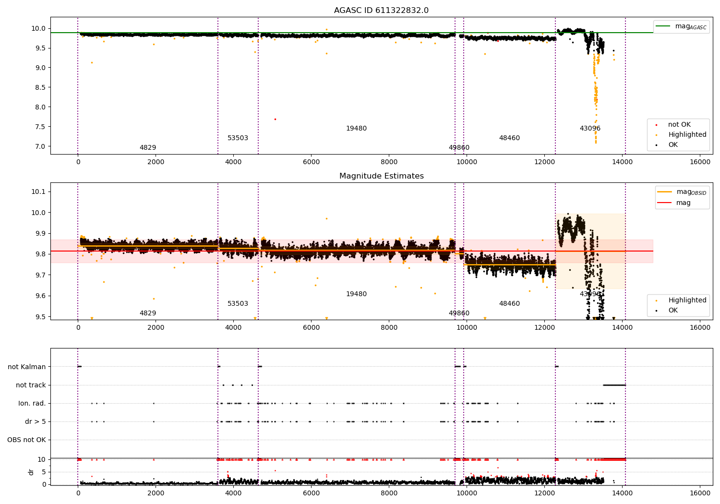Click obsid label 4829 in Magnitude Estimates plot
Viewport: 720px width, 504px height.
148,313
